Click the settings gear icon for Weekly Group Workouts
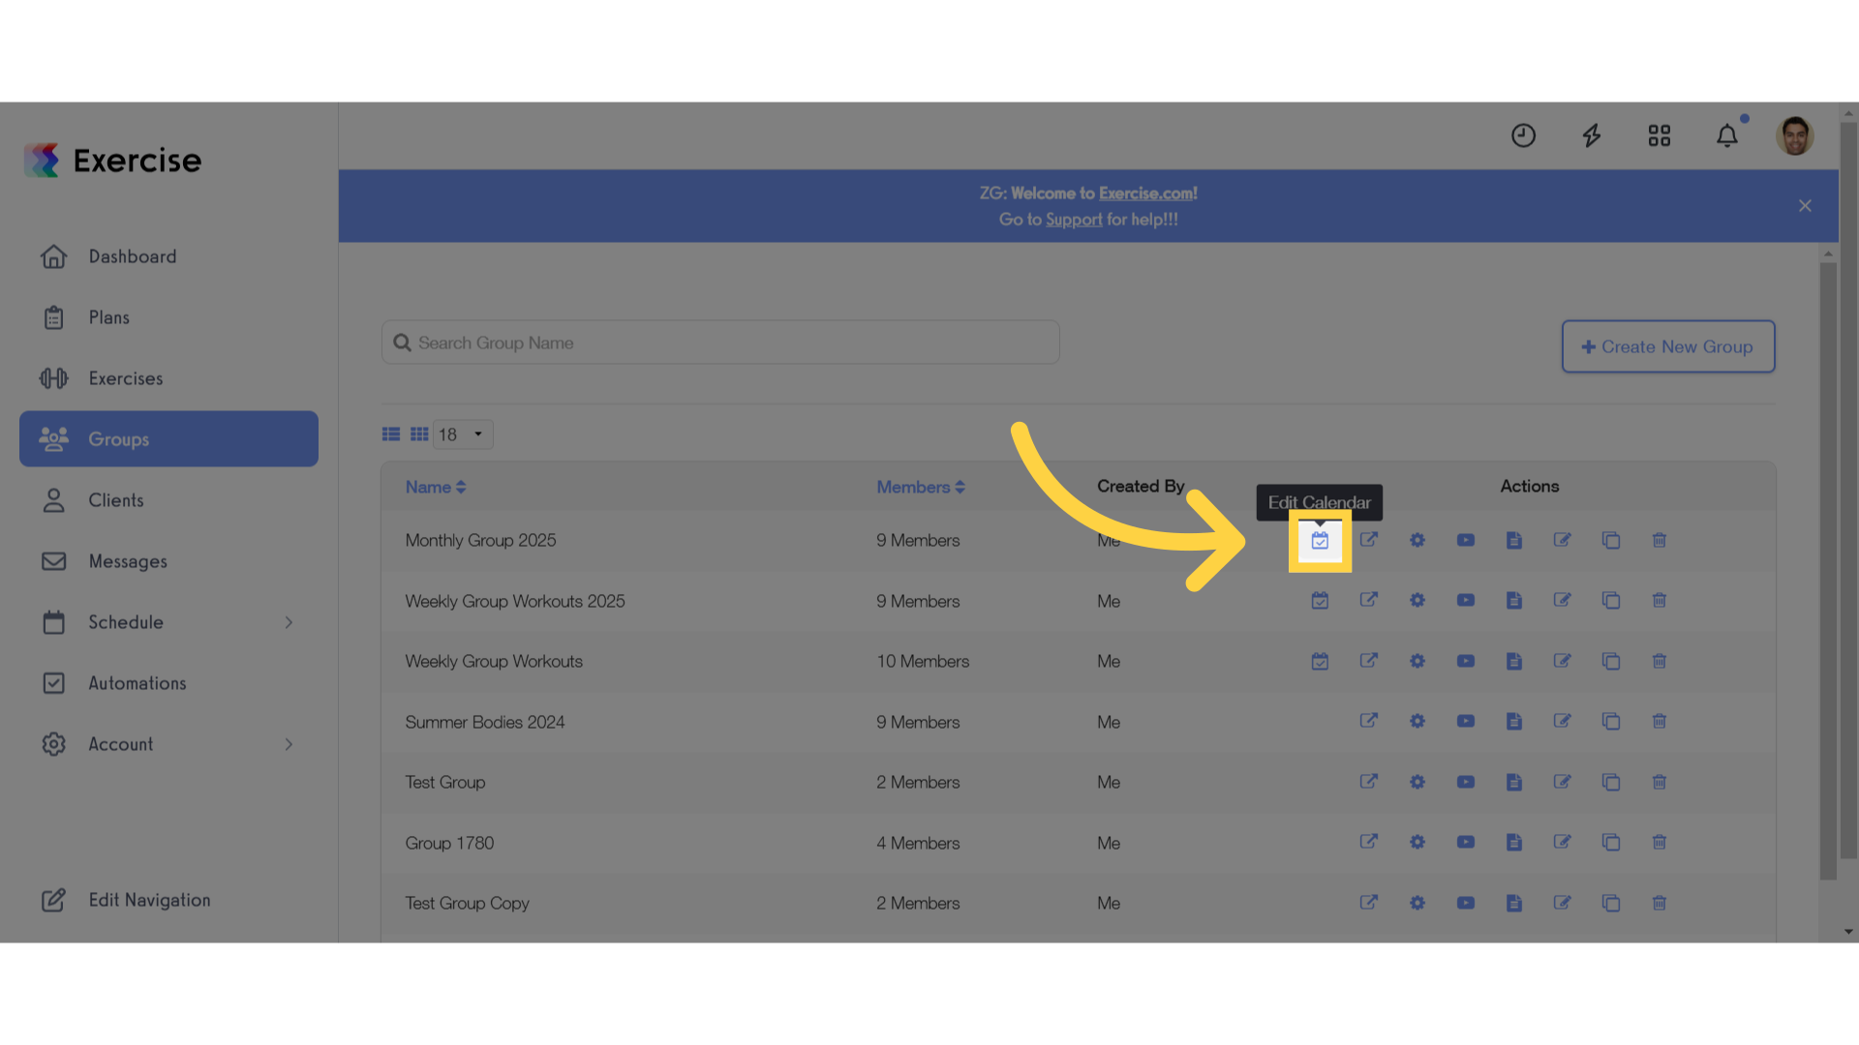 [x=1417, y=661]
